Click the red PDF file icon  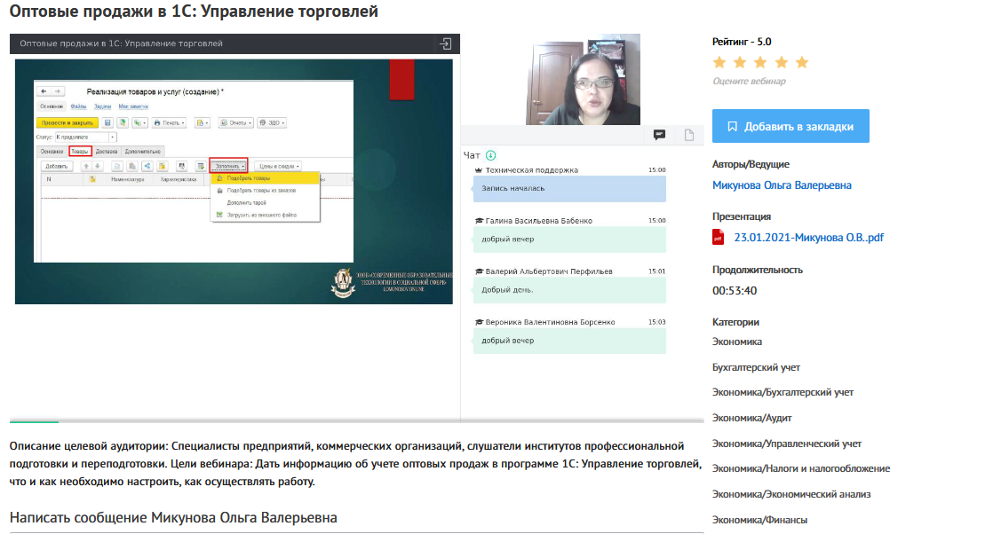719,237
